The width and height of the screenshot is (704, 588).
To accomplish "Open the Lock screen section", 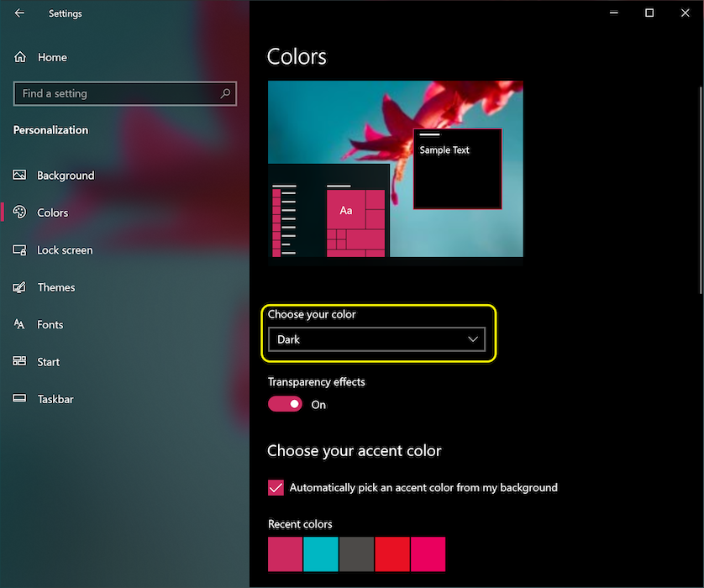I will [65, 250].
